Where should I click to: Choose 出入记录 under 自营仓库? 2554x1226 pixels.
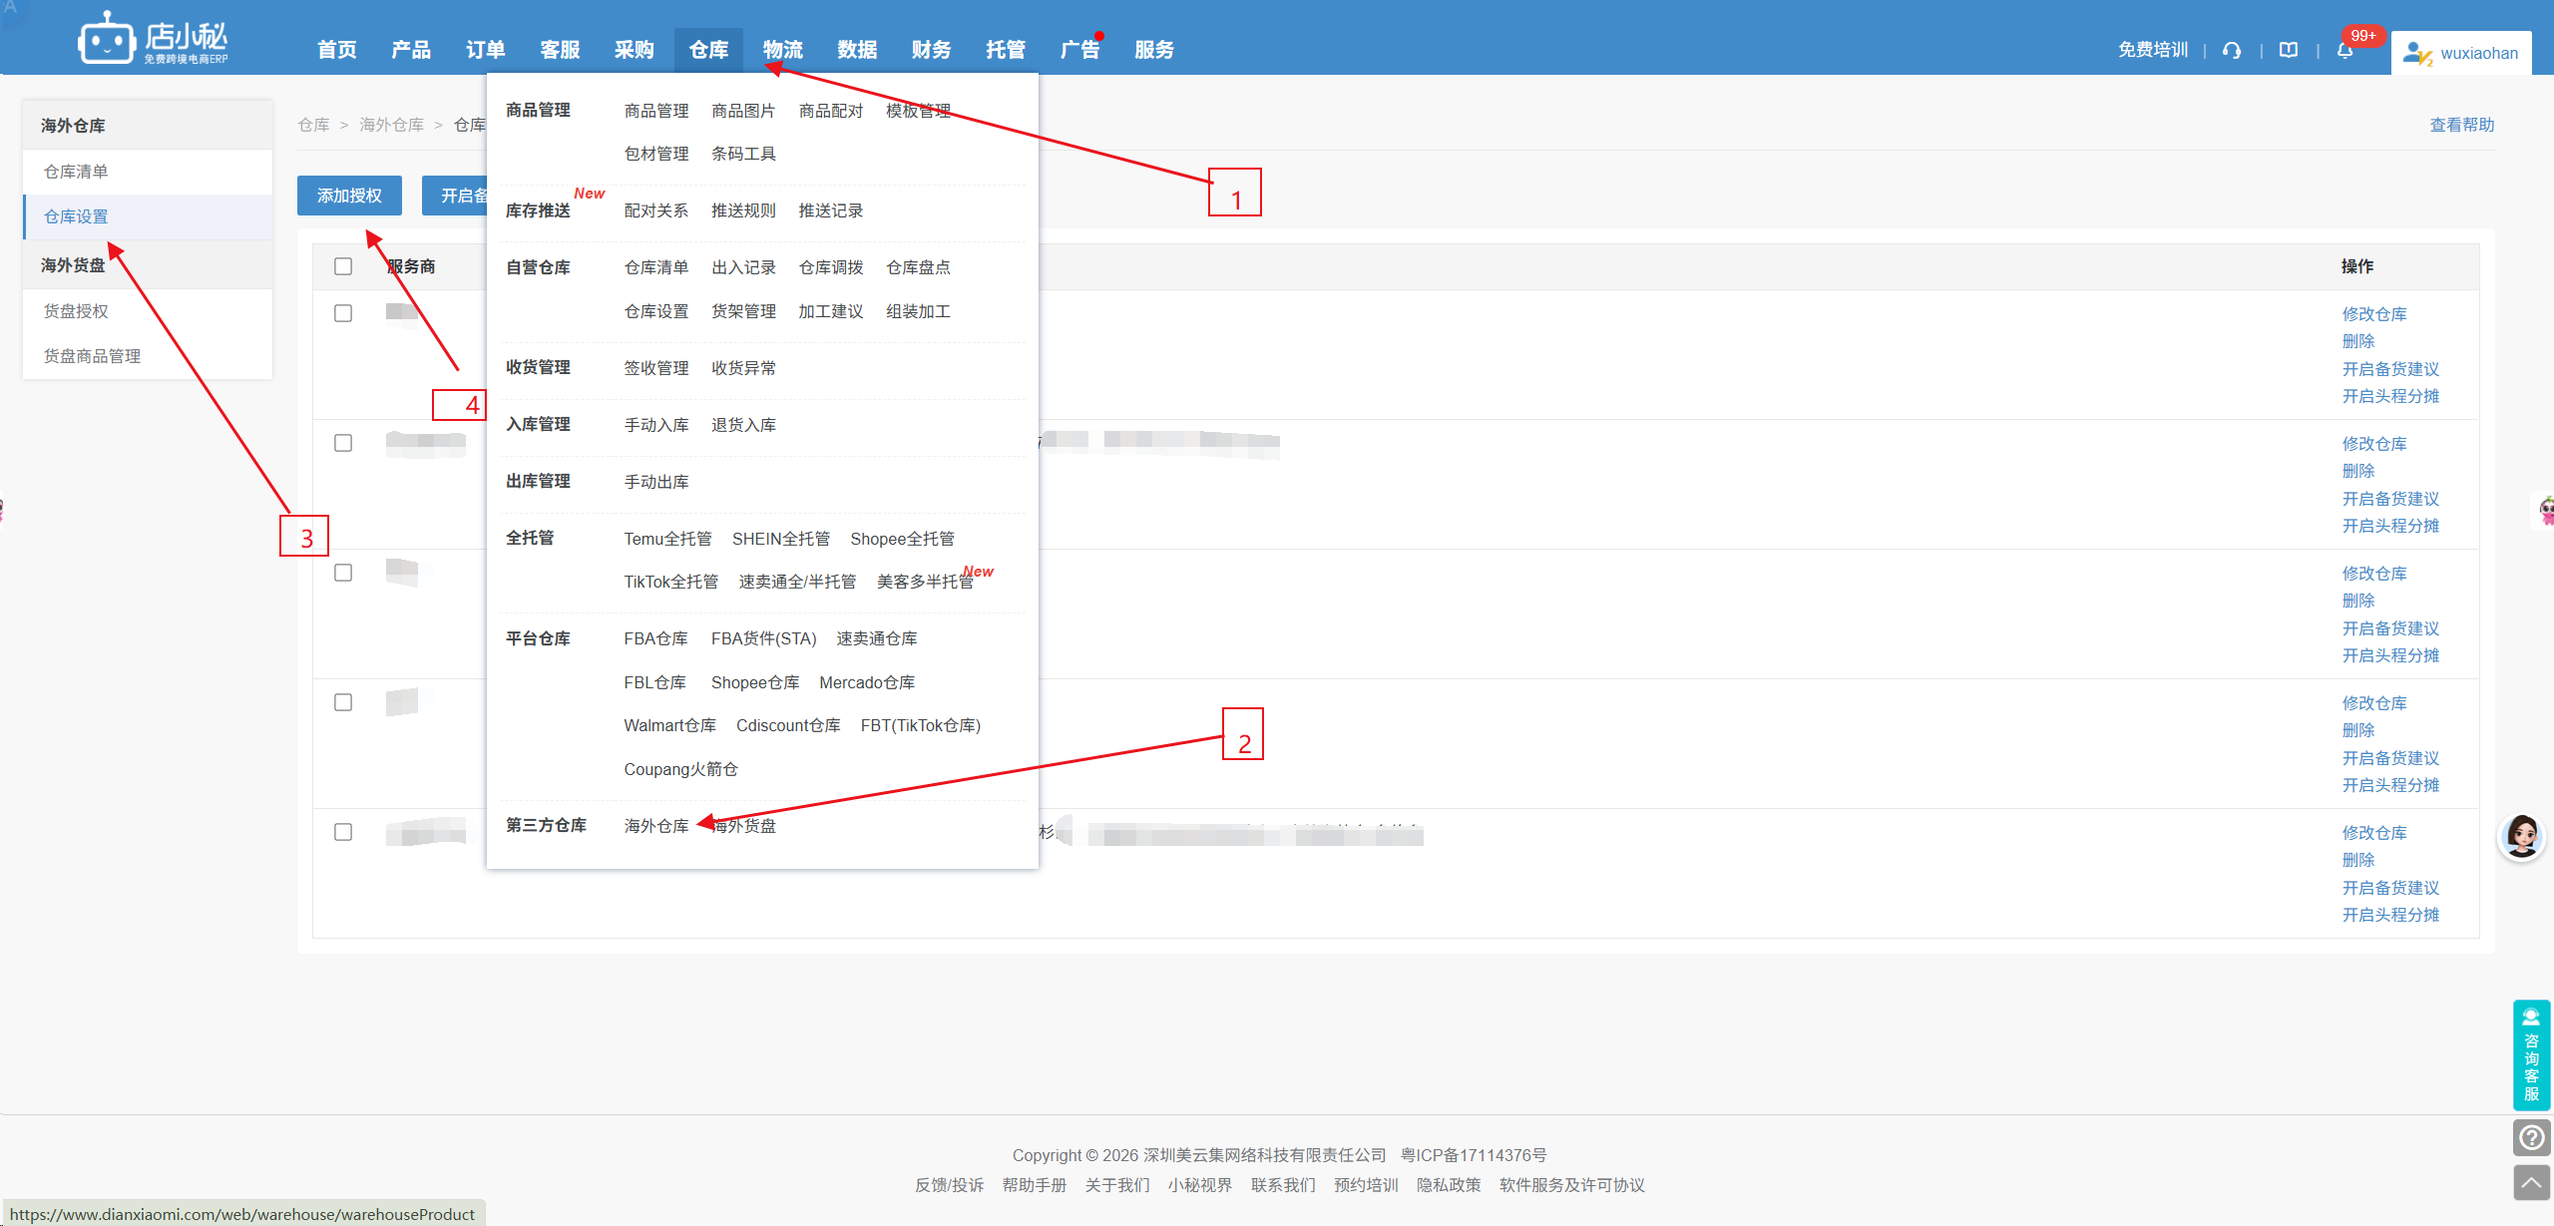click(743, 267)
